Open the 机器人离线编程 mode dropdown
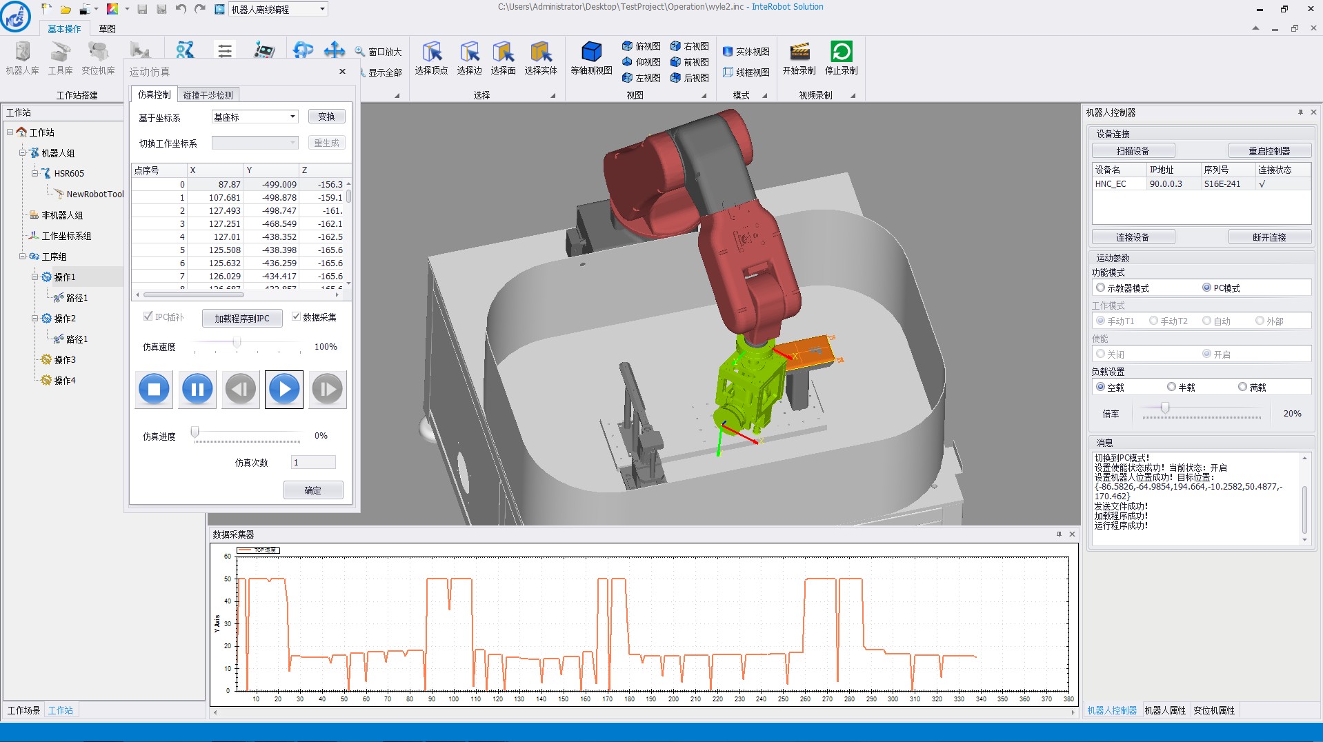Viewport: 1323px width, 742px height. pyautogui.click(x=322, y=9)
